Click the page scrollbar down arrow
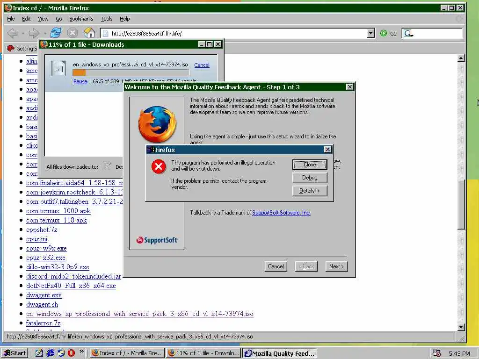Viewport: 479px width, 359px height. click(x=461, y=327)
